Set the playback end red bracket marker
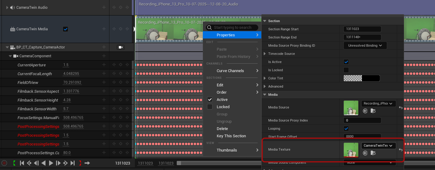The height and width of the screenshot is (170, 435). point(80,163)
